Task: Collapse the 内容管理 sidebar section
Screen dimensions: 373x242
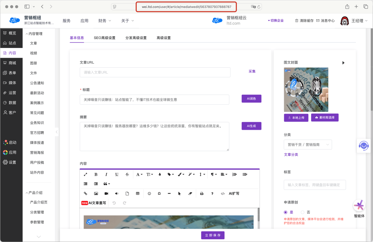Action: pyautogui.click(x=34, y=33)
